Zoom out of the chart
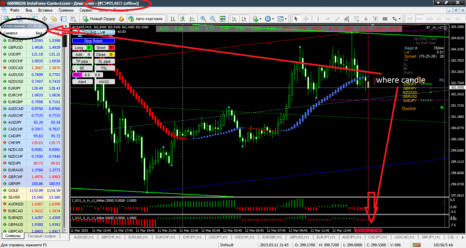 [x=213, y=18]
